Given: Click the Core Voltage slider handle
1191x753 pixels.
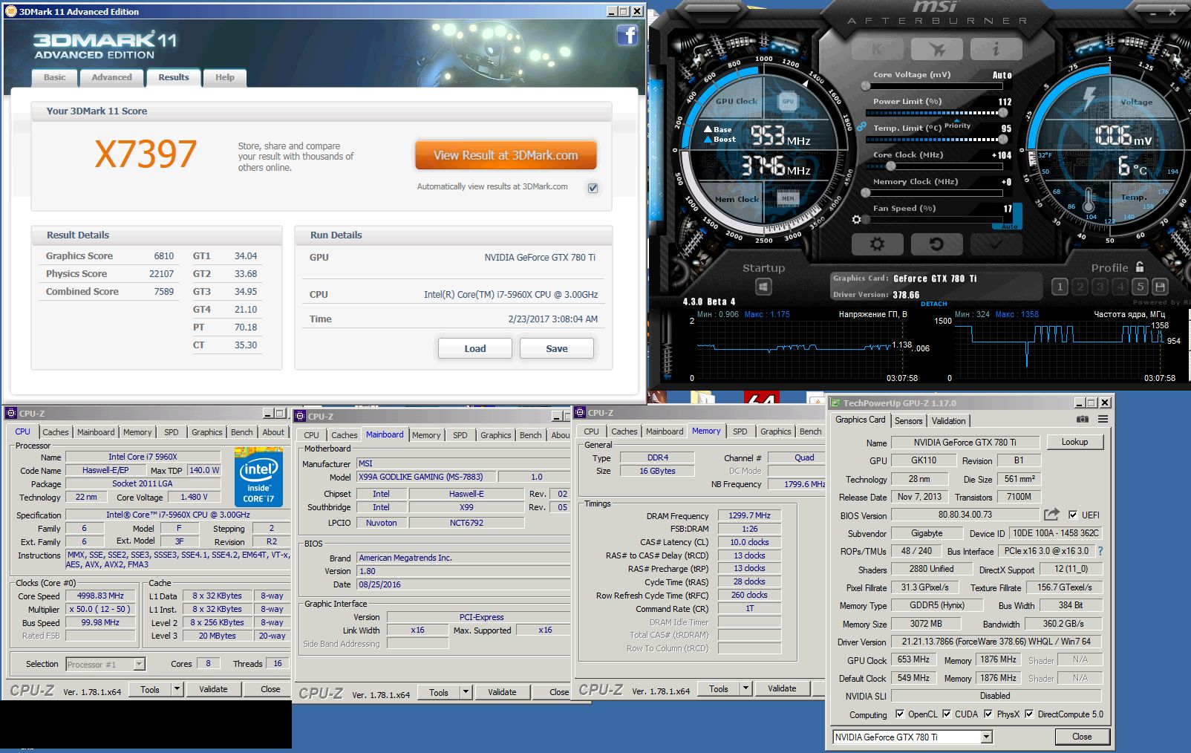Looking at the screenshot, I should 866,86.
